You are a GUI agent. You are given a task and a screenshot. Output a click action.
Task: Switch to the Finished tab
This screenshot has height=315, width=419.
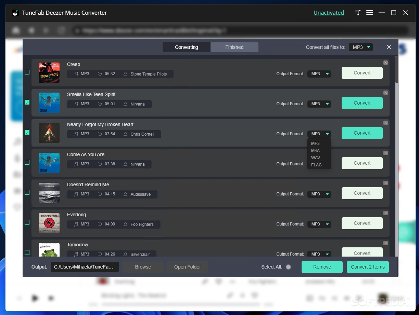(234, 47)
